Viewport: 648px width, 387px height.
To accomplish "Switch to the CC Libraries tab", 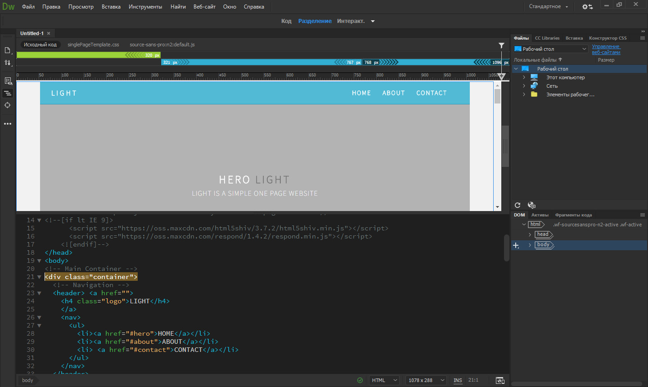I will click(547, 38).
